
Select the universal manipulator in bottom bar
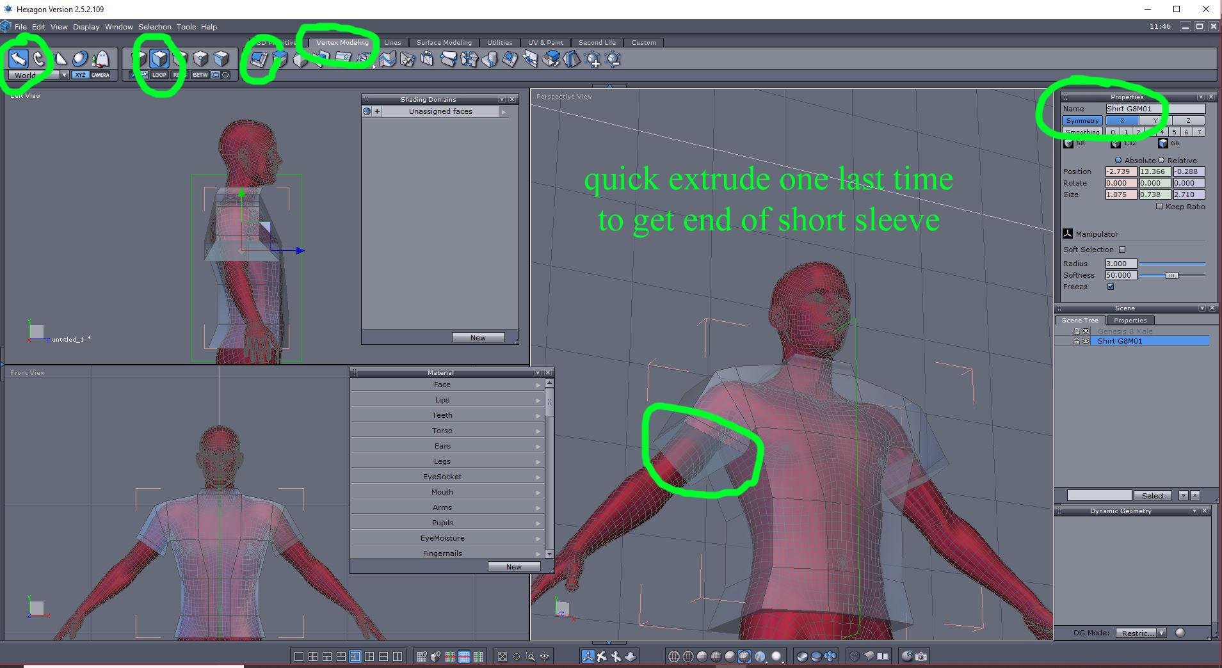pyautogui.click(x=588, y=656)
